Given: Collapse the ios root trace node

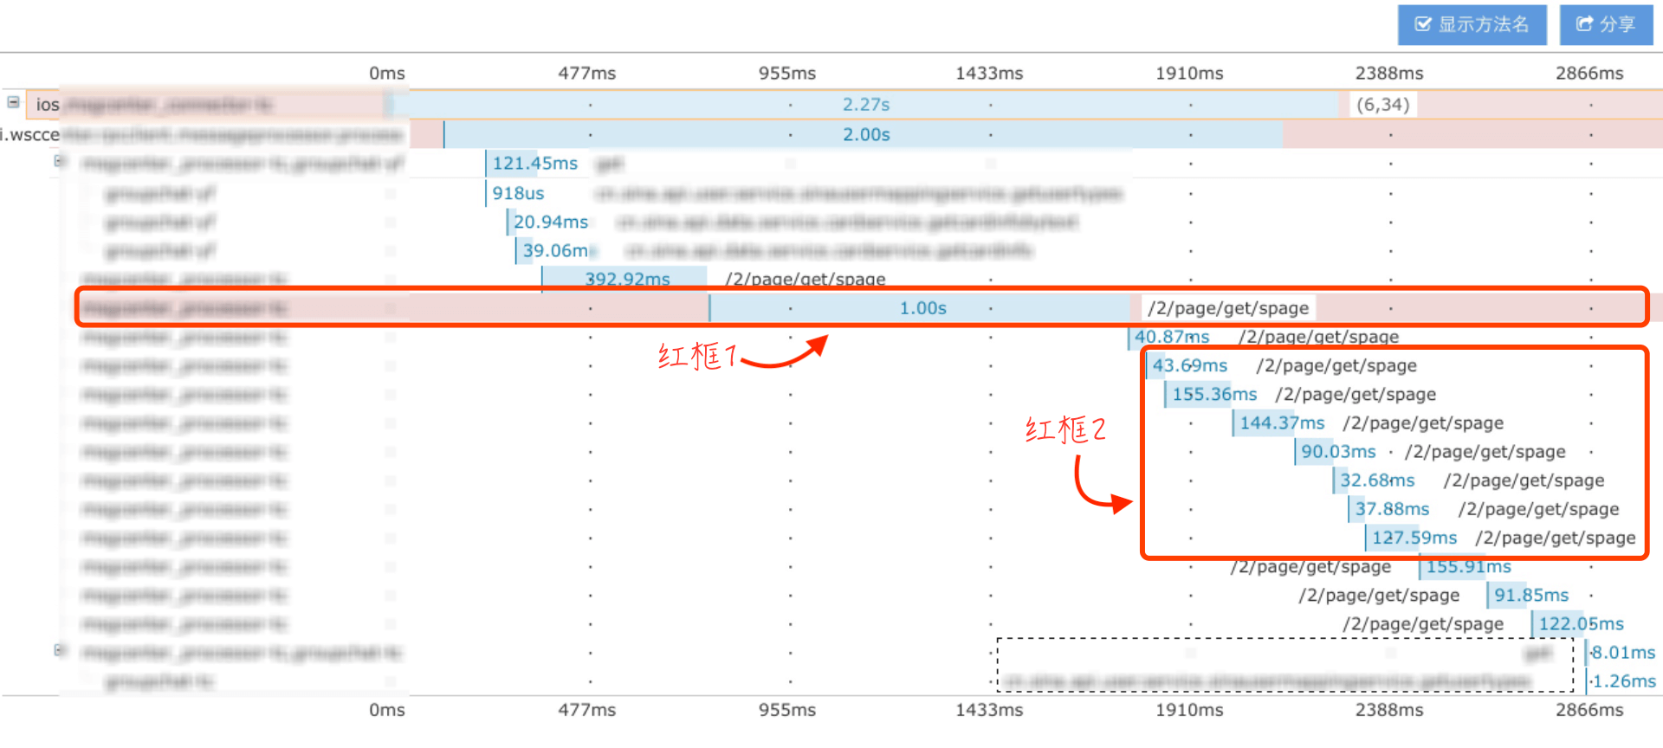Looking at the screenshot, I should pos(13,102).
